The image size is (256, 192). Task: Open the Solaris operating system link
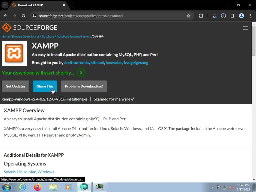(x=10, y=172)
